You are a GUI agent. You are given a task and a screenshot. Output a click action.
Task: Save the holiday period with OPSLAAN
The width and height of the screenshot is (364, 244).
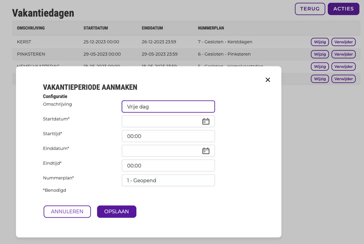116,211
